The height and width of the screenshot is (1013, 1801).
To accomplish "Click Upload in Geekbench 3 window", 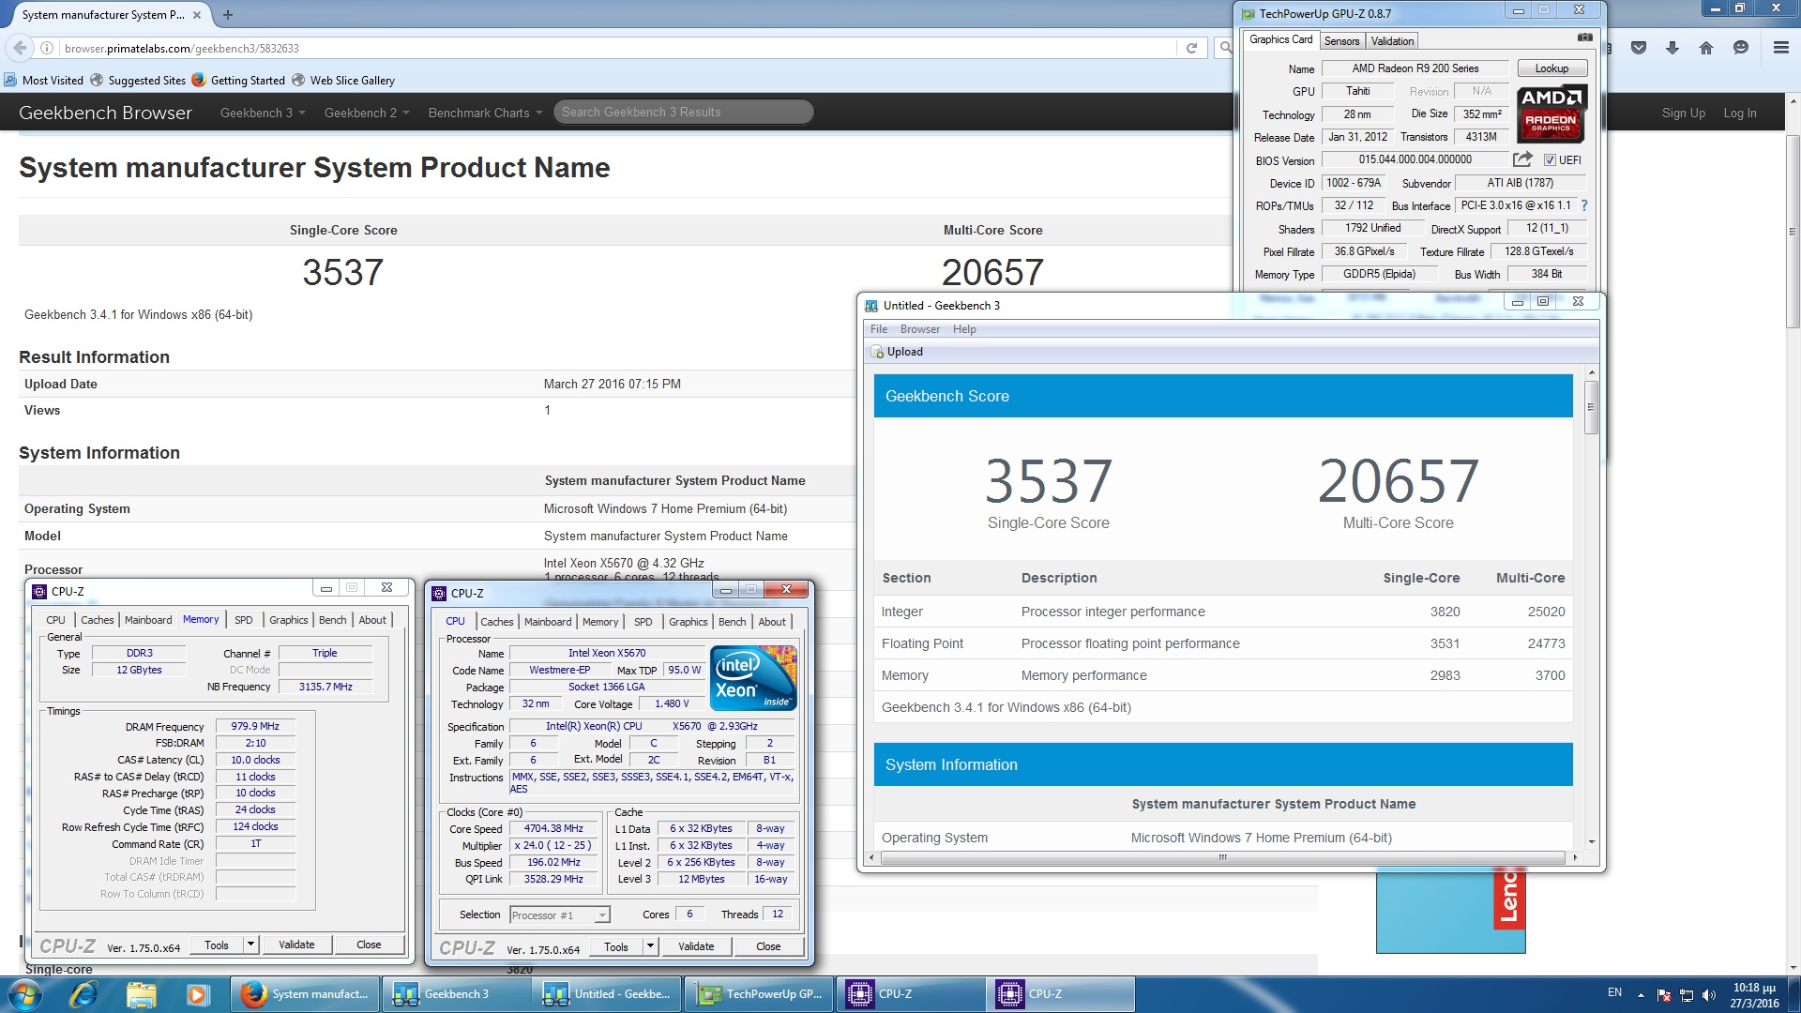I will tap(898, 352).
